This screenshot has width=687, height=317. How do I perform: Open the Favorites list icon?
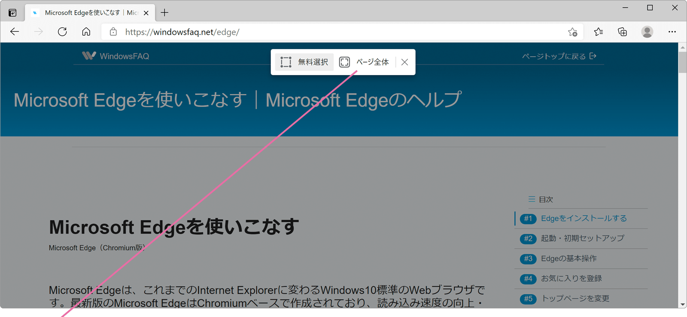tap(599, 32)
